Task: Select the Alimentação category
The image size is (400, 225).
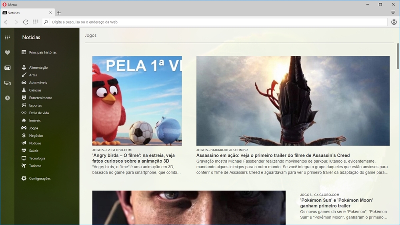Action: pos(35,68)
